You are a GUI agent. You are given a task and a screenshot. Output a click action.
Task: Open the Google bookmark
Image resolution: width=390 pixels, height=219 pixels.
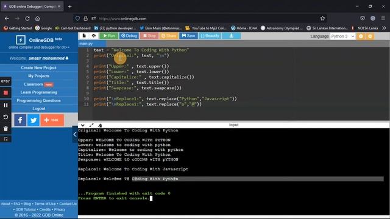point(43,28)
